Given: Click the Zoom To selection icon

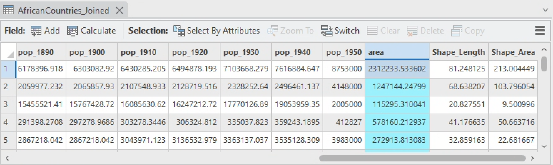Looking at the screenshot, I should point(273,31).
